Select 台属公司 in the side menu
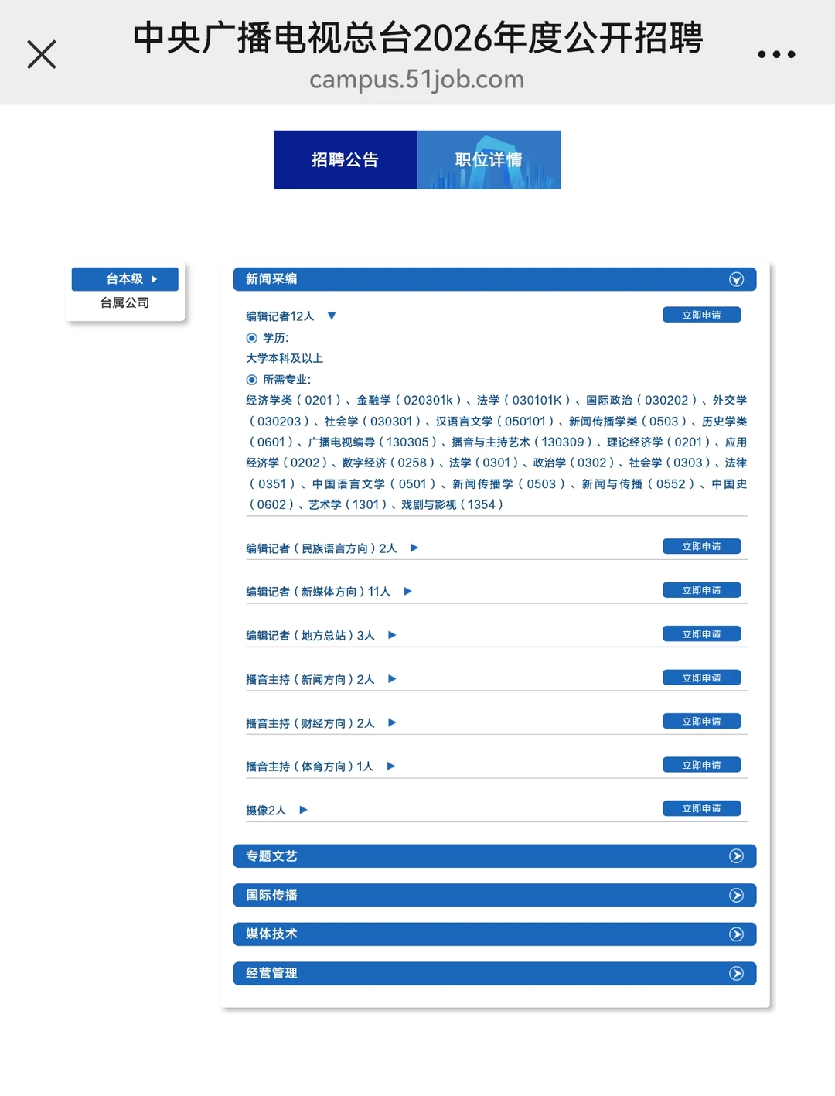This screenshot has width=835, height=1096. pyautogui.click(x=125, y=302)
